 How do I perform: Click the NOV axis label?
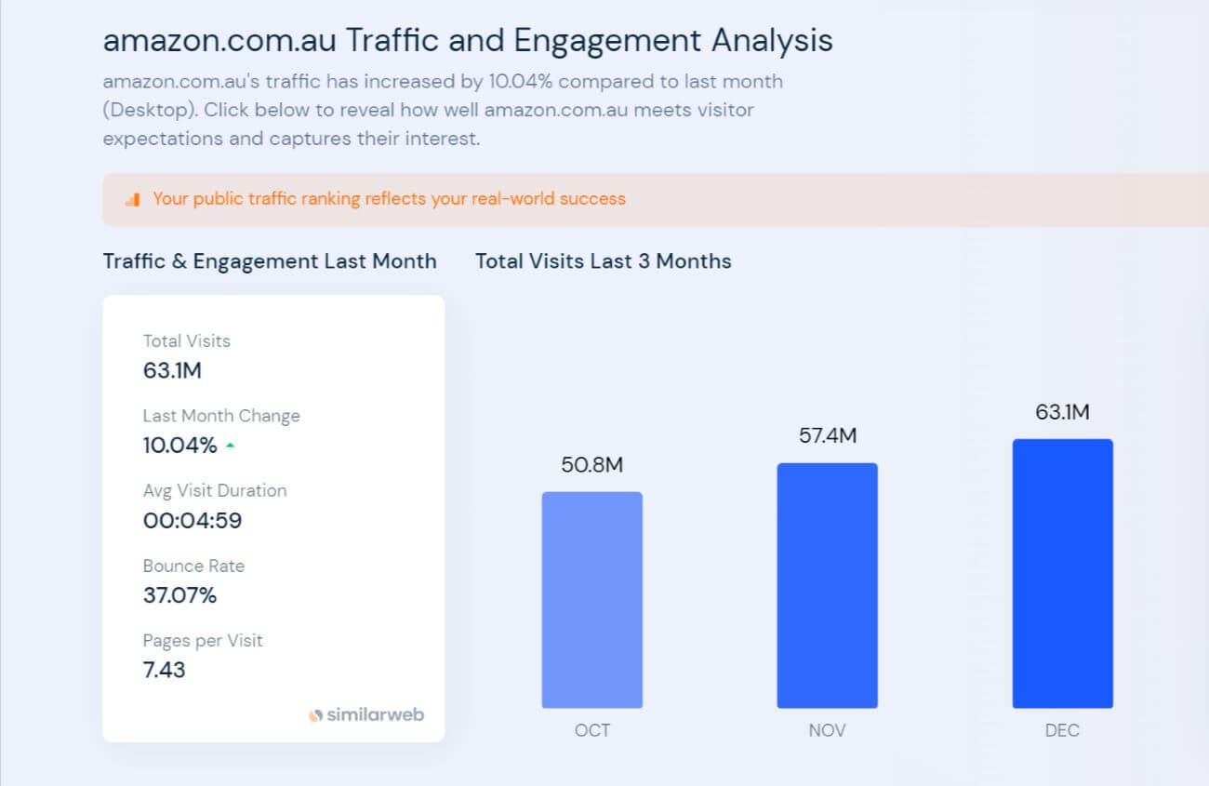tap(828, 730)
